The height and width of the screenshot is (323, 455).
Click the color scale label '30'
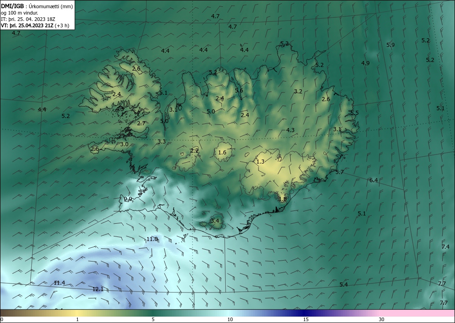pyautogui.click(x=382, y=319)
